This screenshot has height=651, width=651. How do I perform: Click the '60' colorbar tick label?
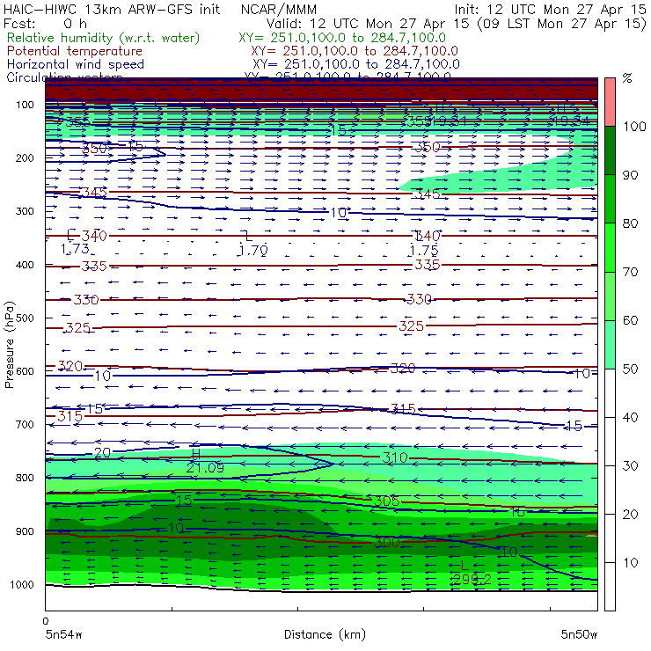pos(630,320)
